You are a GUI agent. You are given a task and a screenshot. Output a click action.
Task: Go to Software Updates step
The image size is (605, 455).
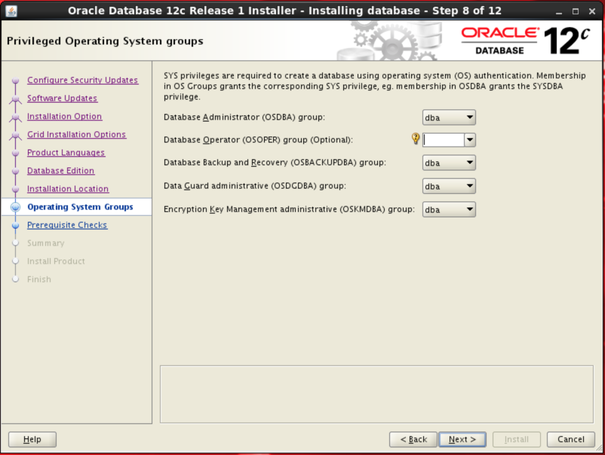coord(62,99)
